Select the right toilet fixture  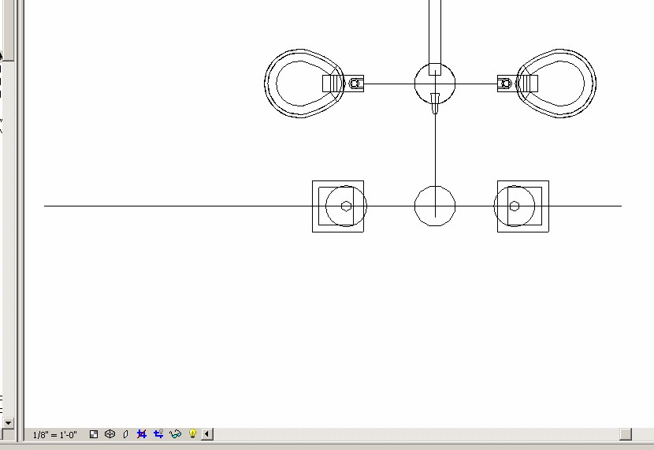[x=547, y=84]
